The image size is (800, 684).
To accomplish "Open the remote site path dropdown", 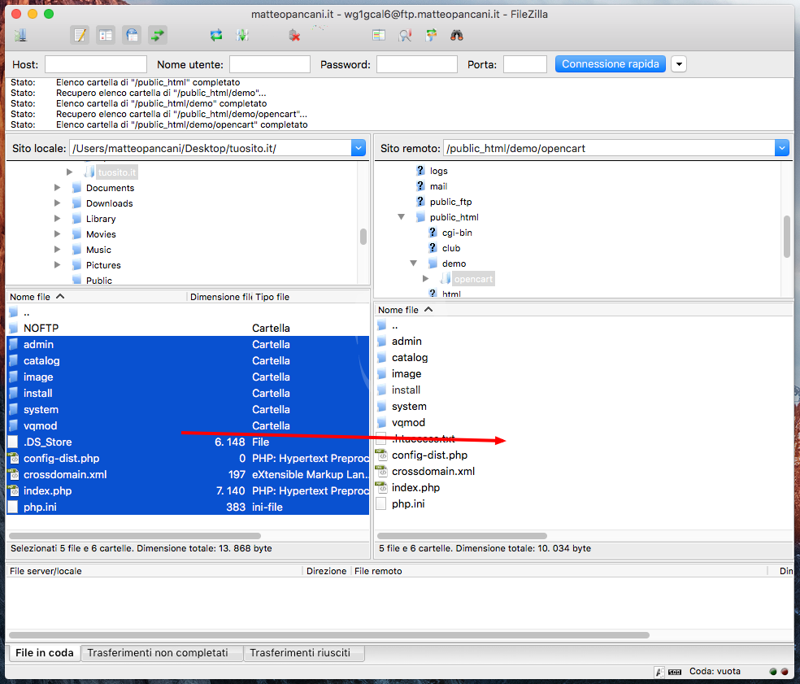I will coord(781,149).
